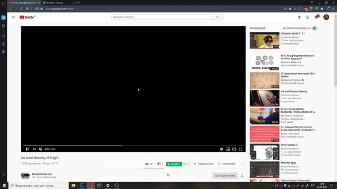
Task: Go to the YouTube home logo
Action: (x=27, y=17)
